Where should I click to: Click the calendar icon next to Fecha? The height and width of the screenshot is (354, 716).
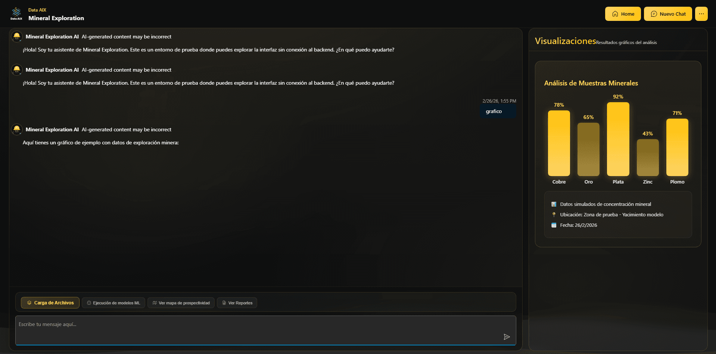click(x=554, y=225)
